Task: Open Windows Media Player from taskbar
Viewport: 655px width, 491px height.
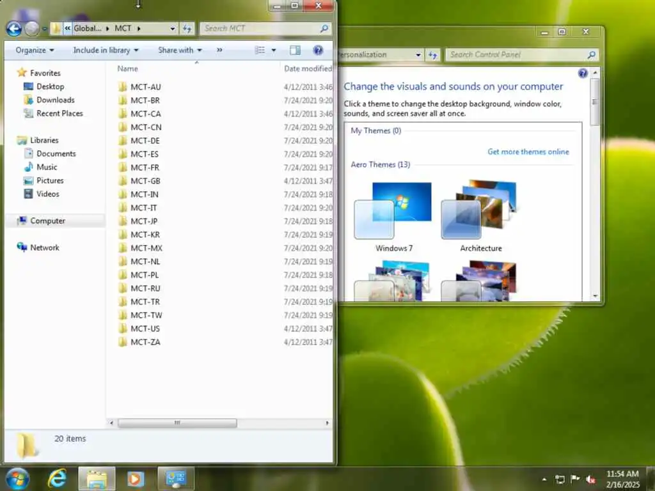Action: pos(135,478)
